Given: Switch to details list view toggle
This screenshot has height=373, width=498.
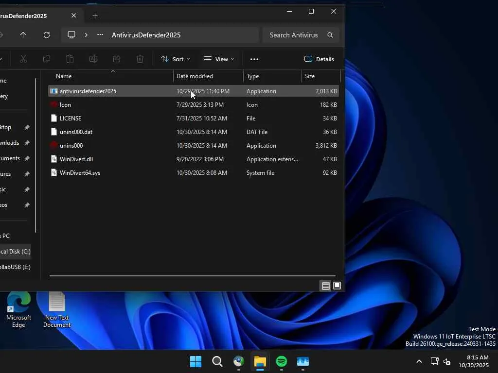Looking at the screenshot, I should [x=326, y=286].
